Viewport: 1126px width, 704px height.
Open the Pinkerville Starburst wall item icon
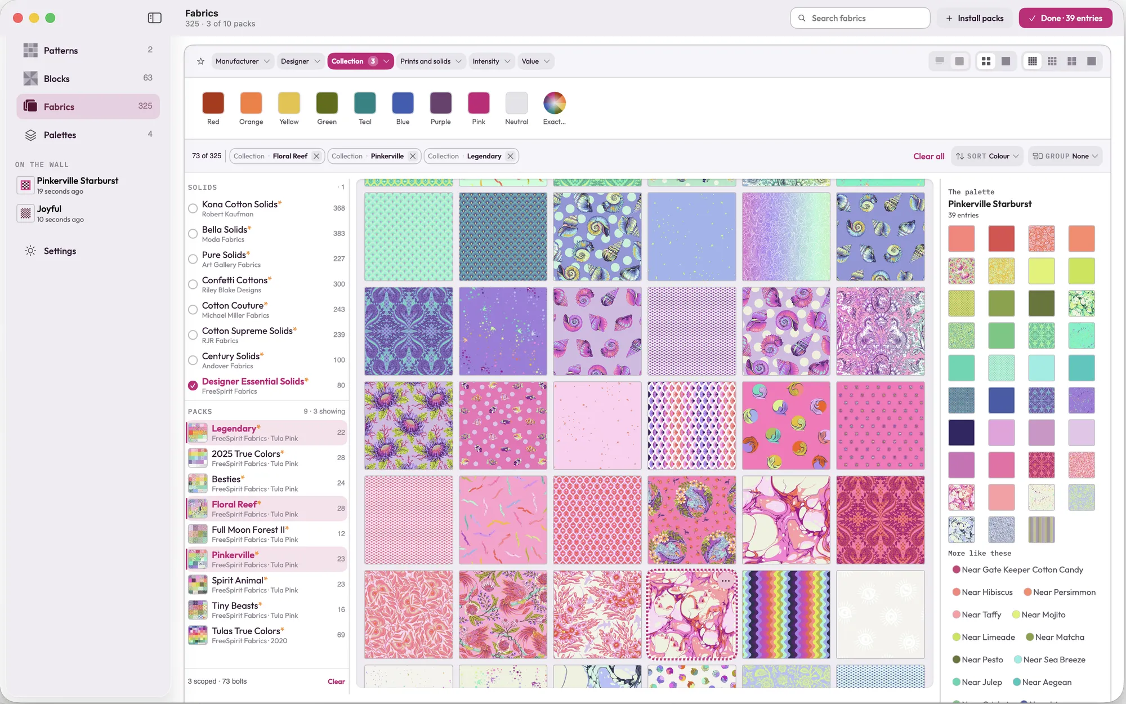point(25,185)
